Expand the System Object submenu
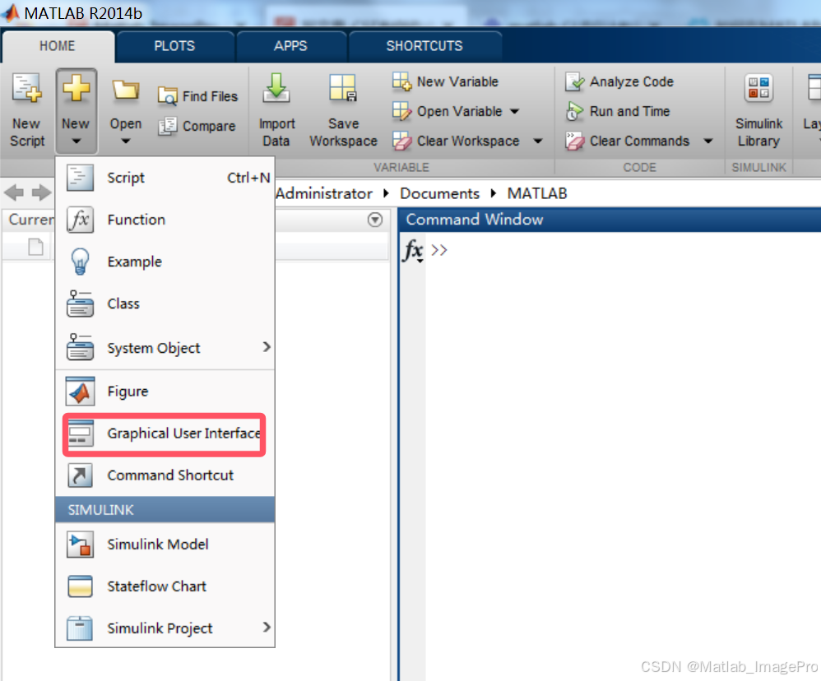The width and height of the screenshot is (821, 681). click(x=267, y=348)
